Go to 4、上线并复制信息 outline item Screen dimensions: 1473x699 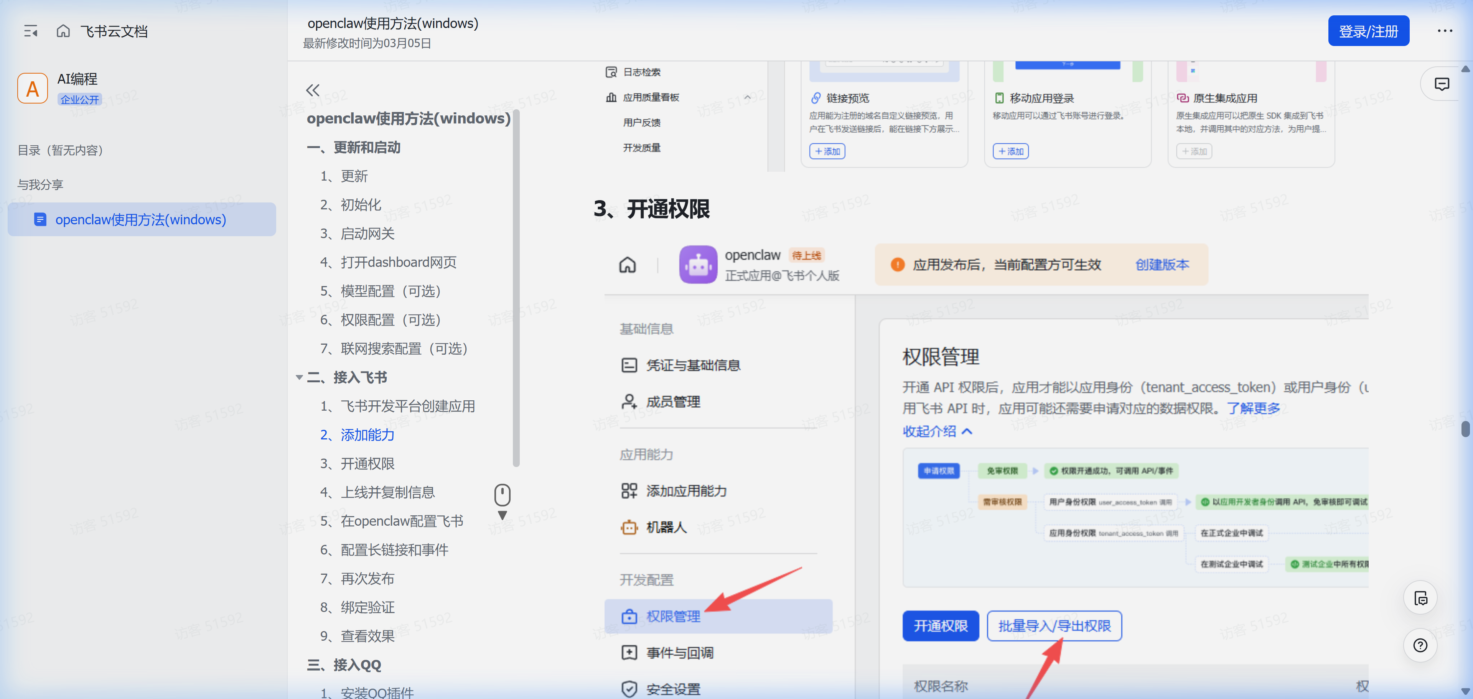[x=387, y=492]
